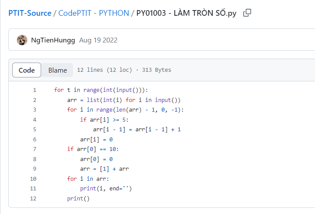The image size is (315, 214).
Task: Select line number 1 in the gutter
Action: 35,90
